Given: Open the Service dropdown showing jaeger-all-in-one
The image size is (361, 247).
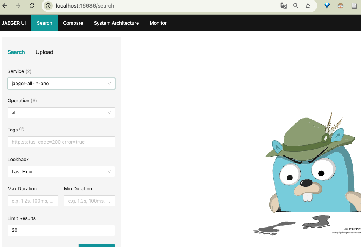Looking at the screenshot, I should [61, 84].
